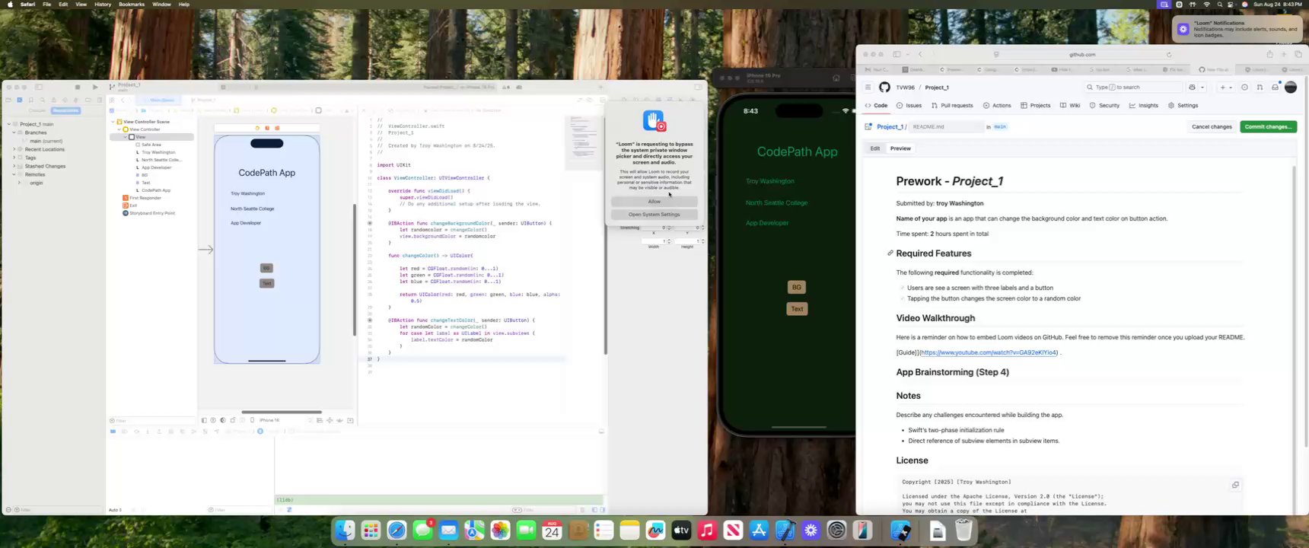This screenshot has height=548, width=1309.
Task: Collapse the Project_1 main tree in source control
Action: tap(9, 124)
